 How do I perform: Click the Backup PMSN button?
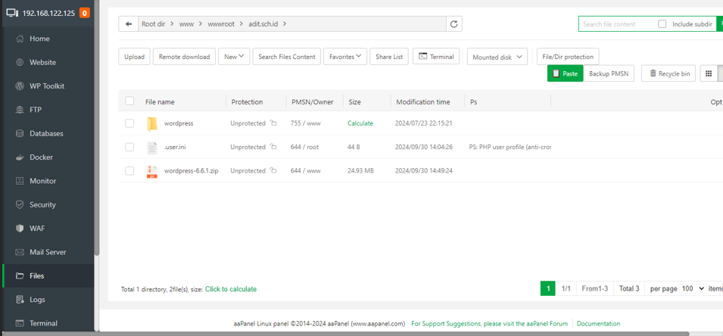coord(609,73)
